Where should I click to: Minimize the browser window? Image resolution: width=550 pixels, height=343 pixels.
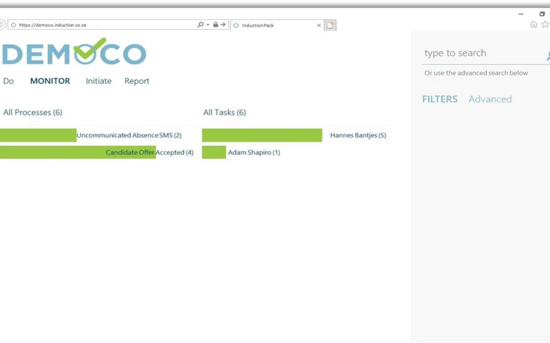pos(521,14)
